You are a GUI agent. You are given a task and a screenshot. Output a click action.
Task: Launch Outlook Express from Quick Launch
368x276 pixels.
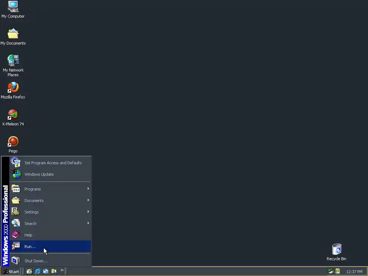[46, 271]
